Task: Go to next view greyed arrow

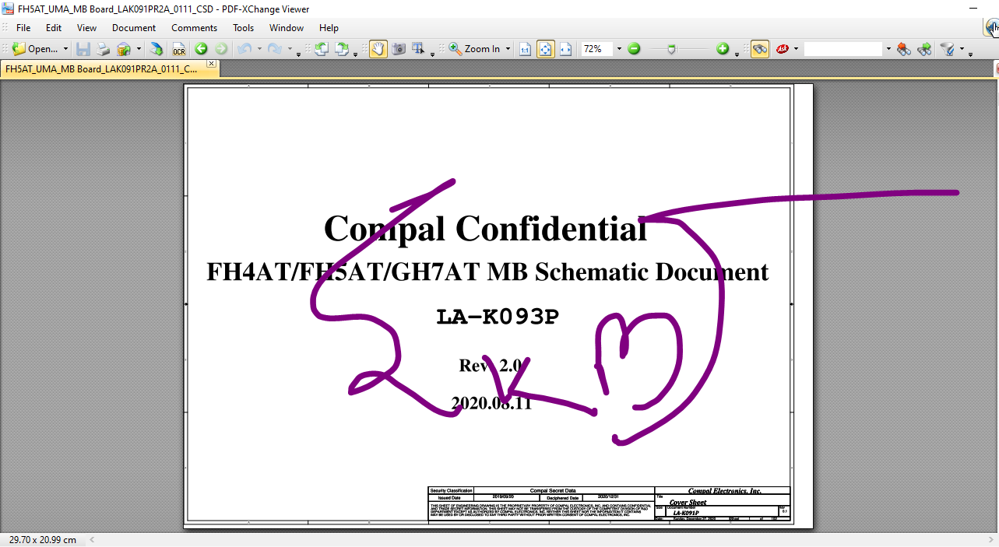Action: [221, 49]
